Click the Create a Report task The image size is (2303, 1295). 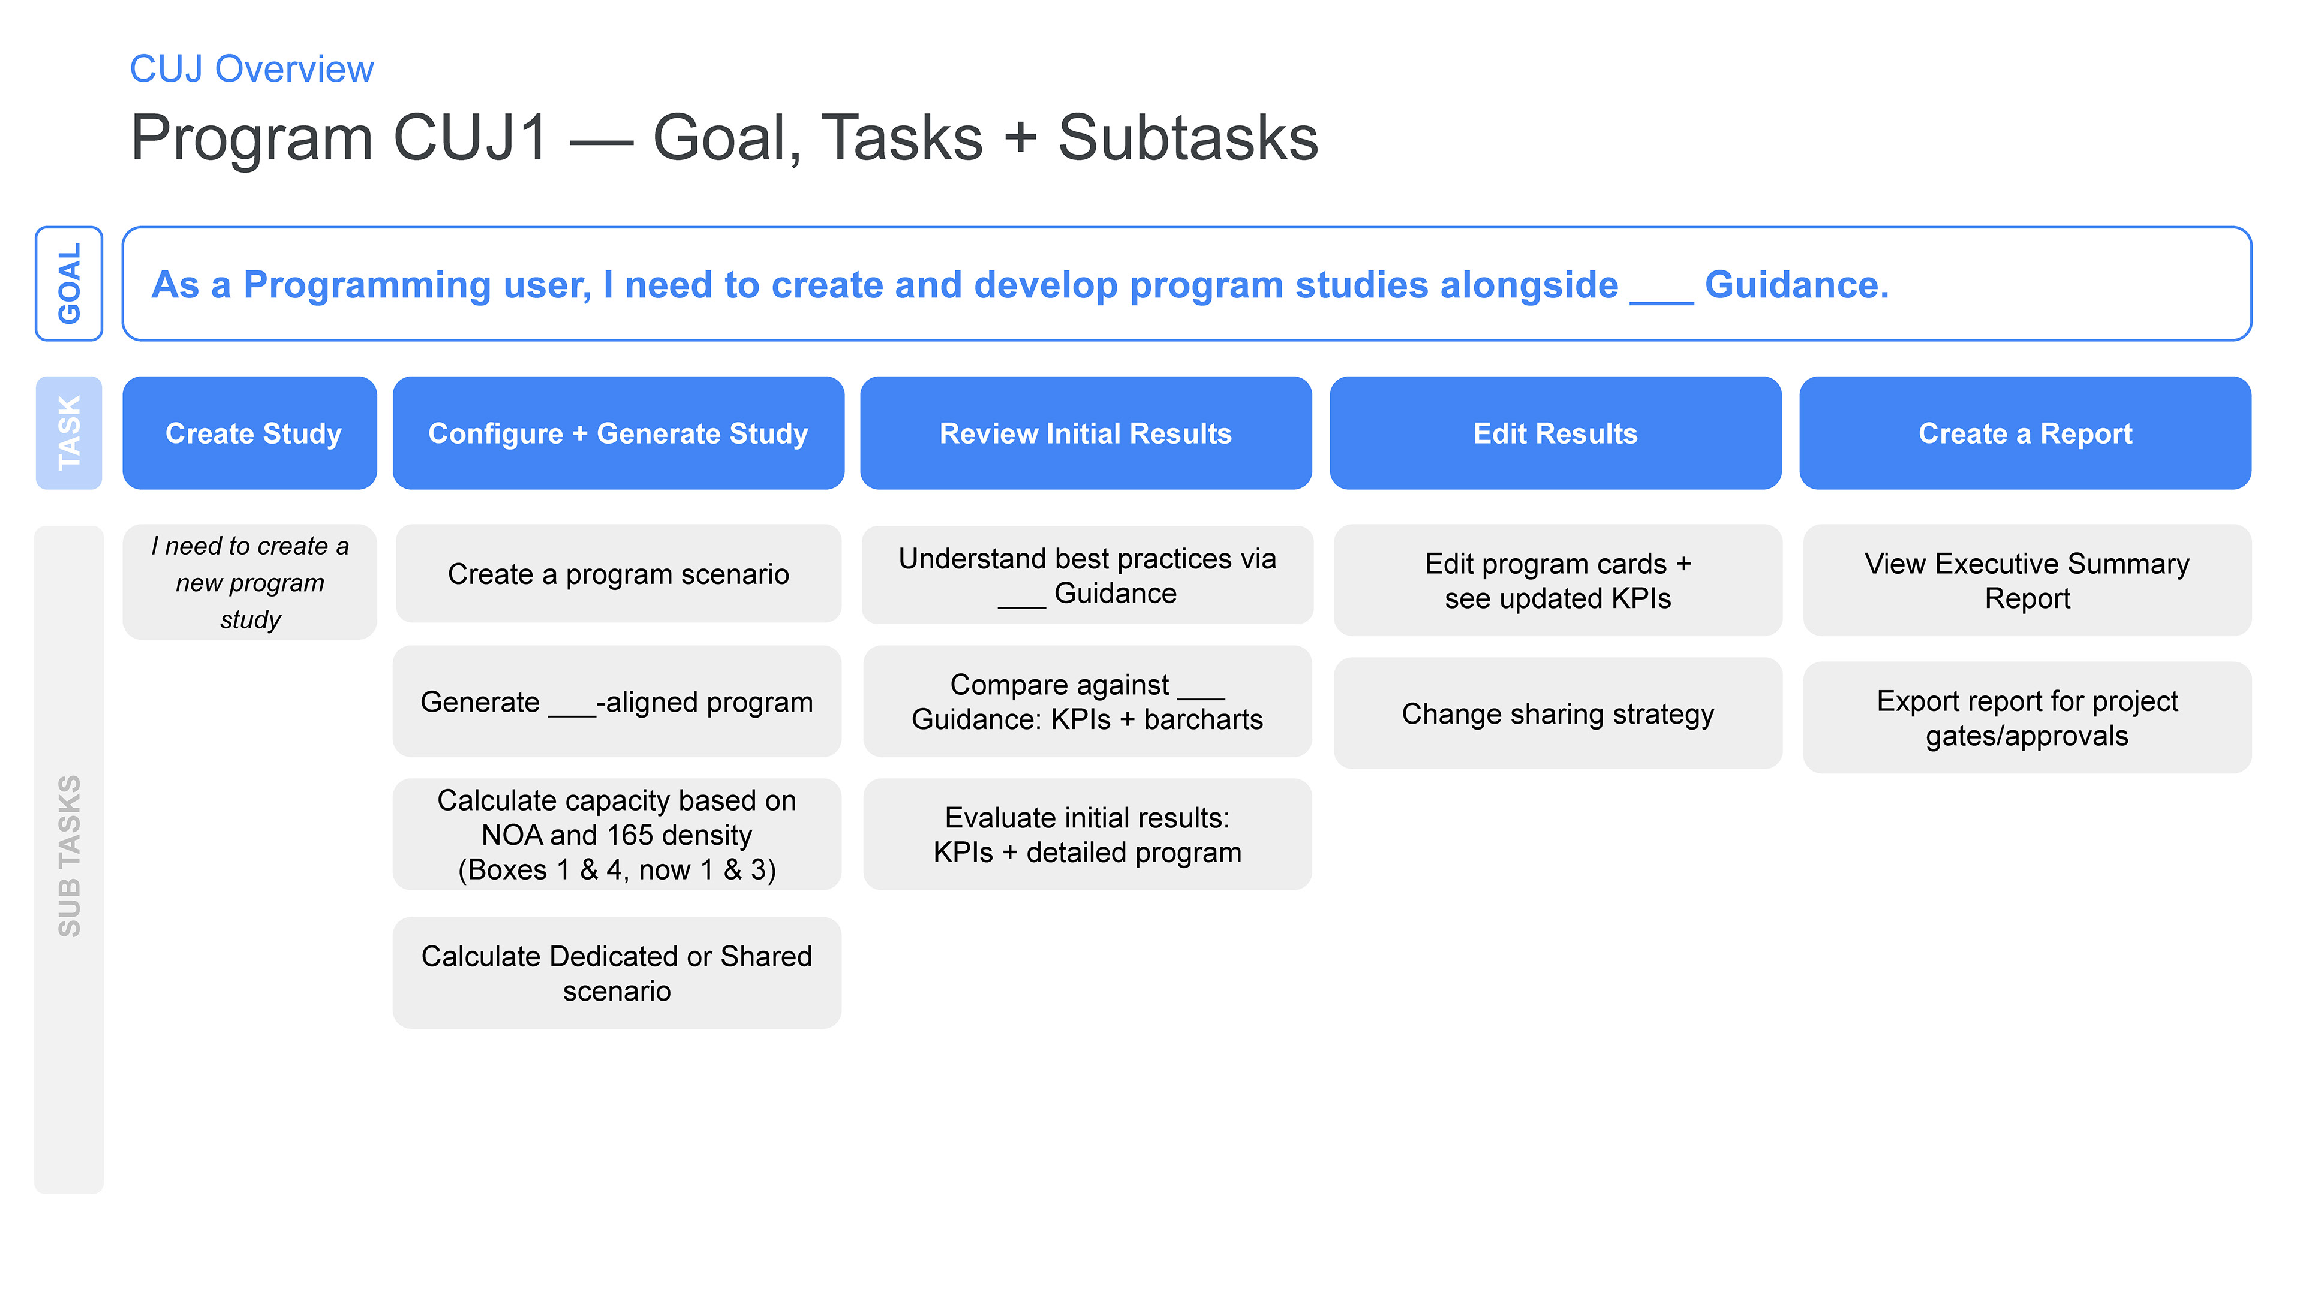[2024, 432]
